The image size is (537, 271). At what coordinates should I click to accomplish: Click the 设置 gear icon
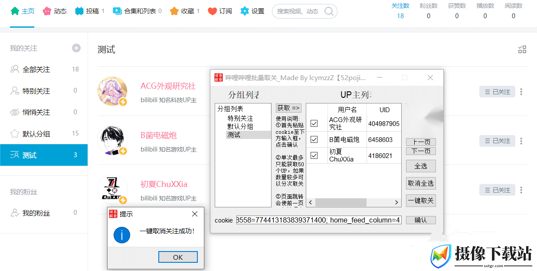tap(245, 11)
